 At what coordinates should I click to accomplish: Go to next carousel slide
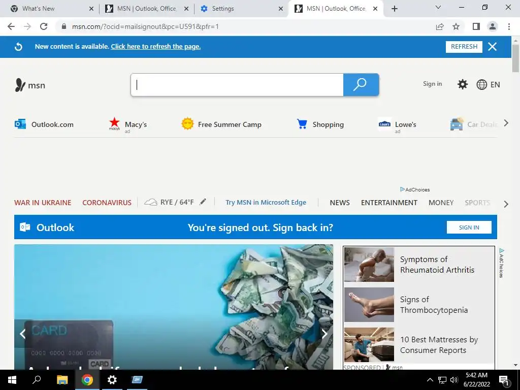pyautogui.click(x=324, y=334)
